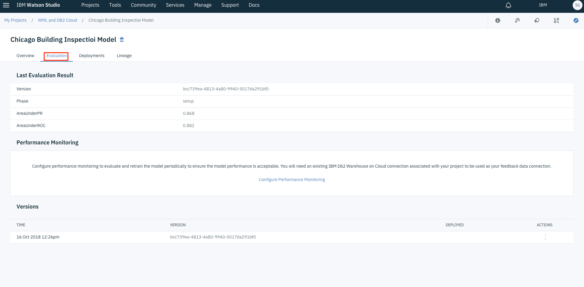Open the SG user avatar menu
Screen dimensions: 584x287
577,5
